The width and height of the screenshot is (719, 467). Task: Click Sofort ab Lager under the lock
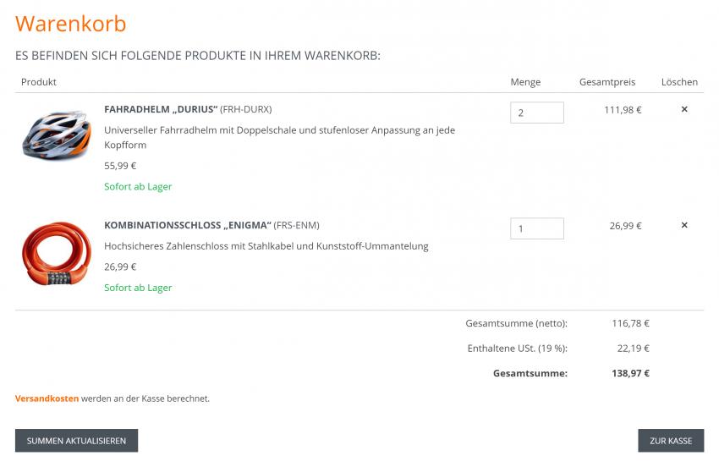[x=138, y=288]
